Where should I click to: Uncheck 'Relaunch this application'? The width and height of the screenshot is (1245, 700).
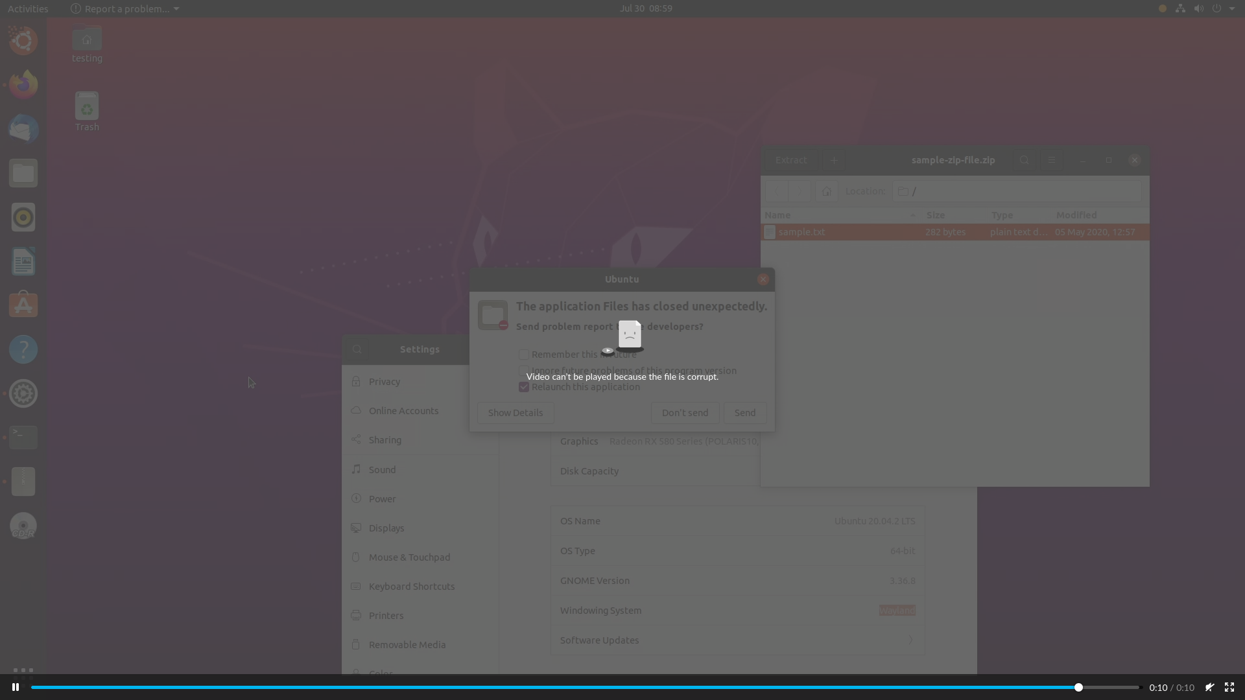coord(524,387)
